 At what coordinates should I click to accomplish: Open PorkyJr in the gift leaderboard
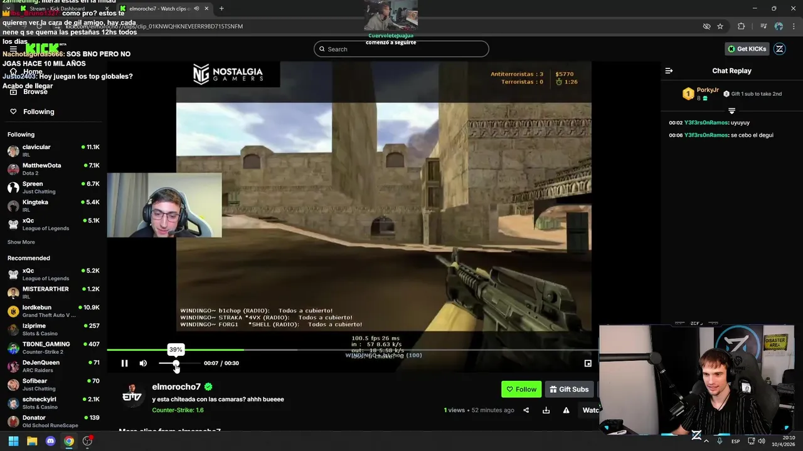(708, 90)
